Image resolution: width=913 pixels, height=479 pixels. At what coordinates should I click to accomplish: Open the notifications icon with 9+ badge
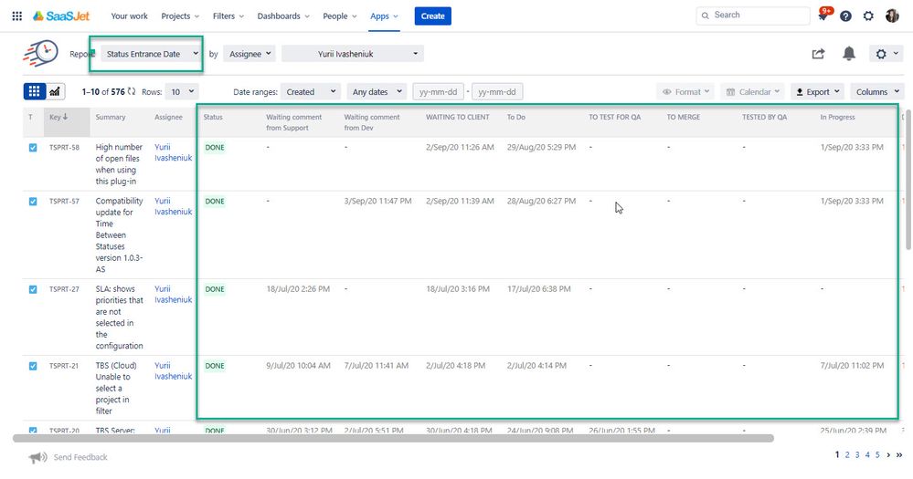[x=824, y=16]
